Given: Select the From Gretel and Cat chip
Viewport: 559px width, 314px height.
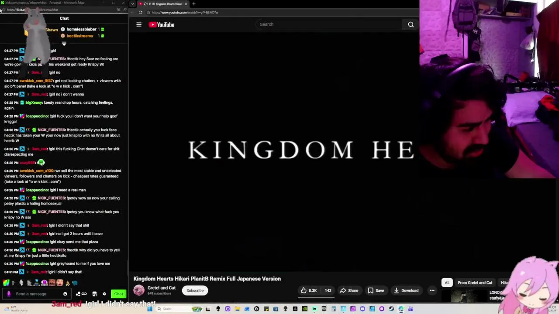Looking at the screenshot, I should pos(475,283).
